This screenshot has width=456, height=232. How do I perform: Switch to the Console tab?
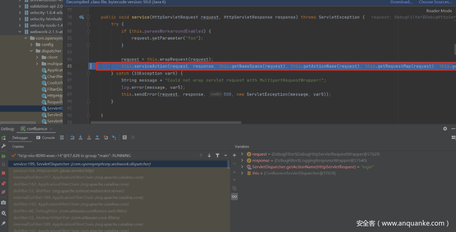46,138
